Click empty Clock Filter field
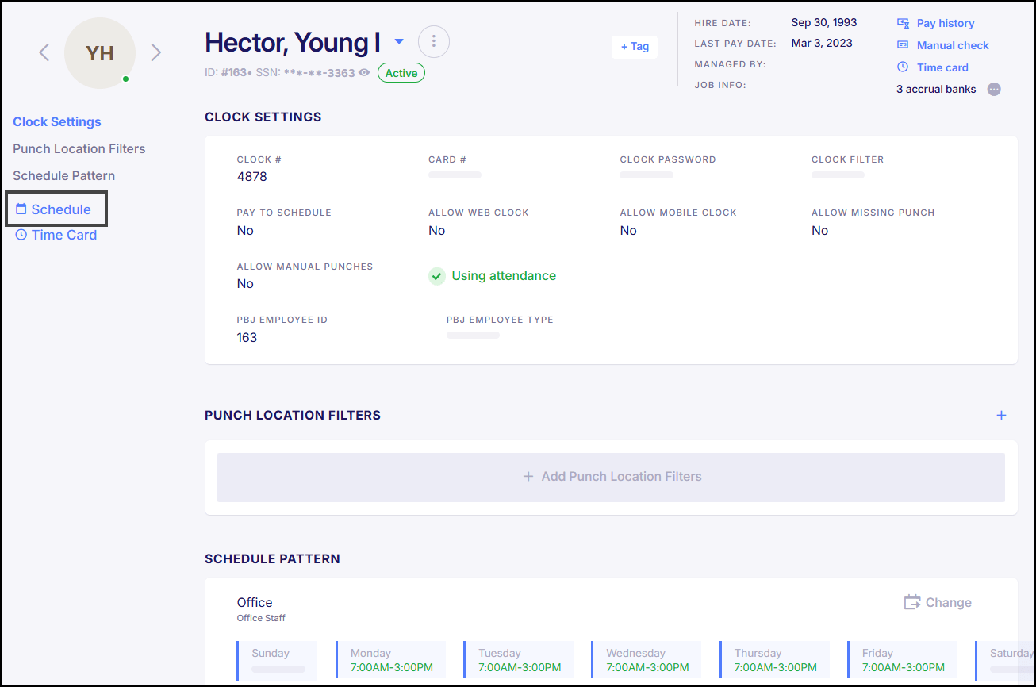1036x687 pixels. 838,175
